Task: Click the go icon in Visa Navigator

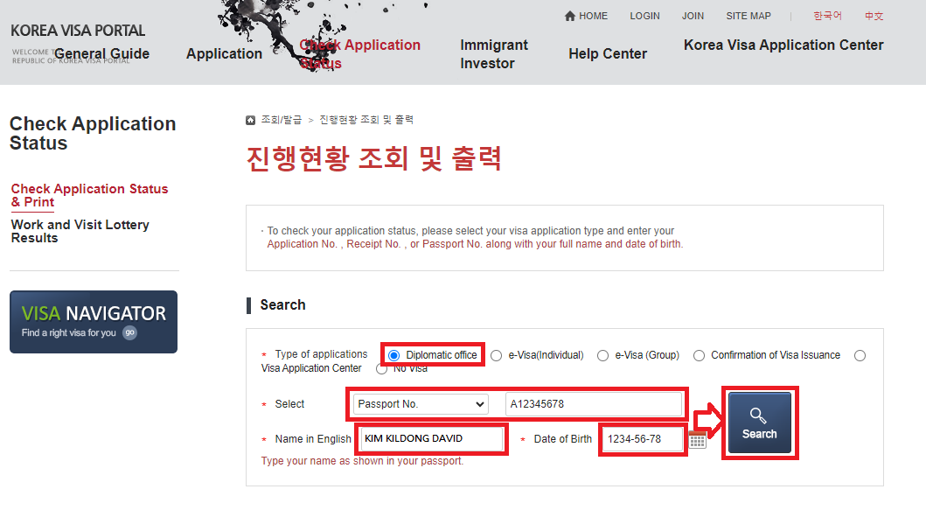Action: pyautogui.click(x=130, y=332)
